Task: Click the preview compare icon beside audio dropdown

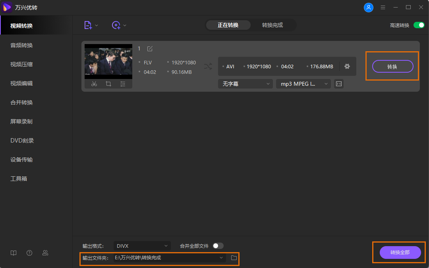Action: (x=339, y=84)
